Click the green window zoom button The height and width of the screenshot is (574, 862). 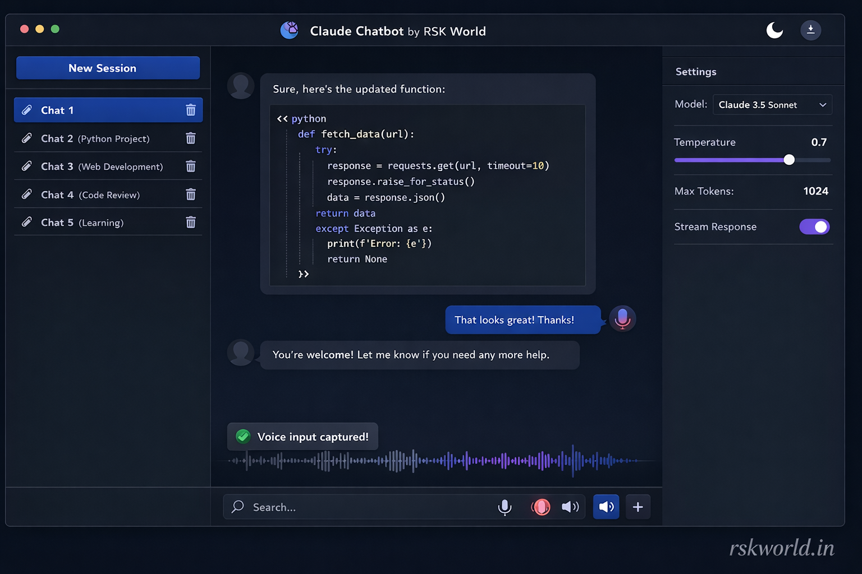[55, 29]
